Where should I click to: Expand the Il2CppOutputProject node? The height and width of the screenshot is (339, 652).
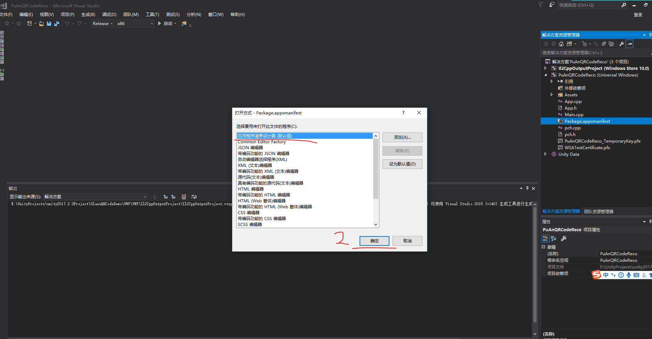[x=545, y=68]
